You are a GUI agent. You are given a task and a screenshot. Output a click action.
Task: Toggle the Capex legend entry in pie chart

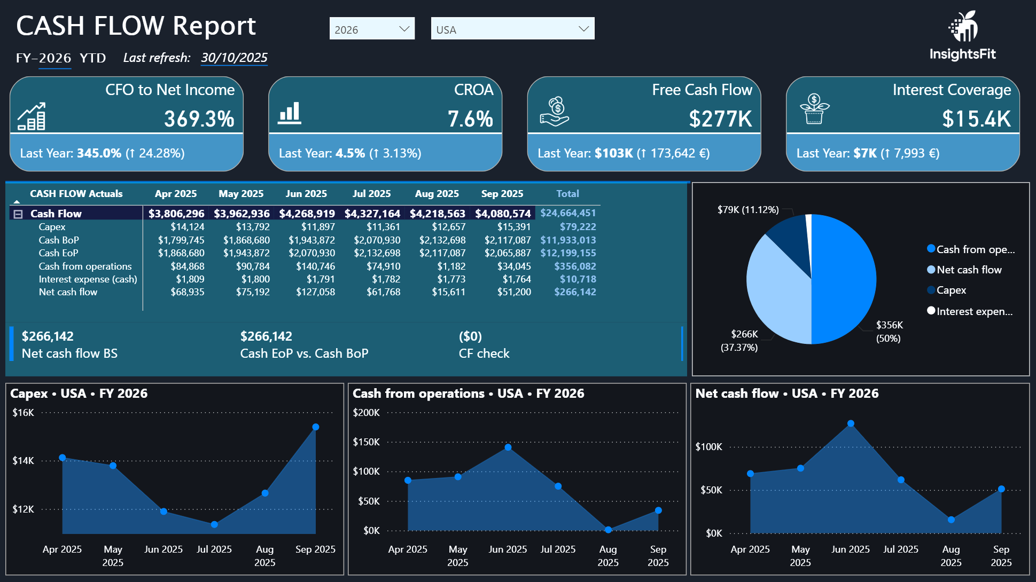point(951,290)
